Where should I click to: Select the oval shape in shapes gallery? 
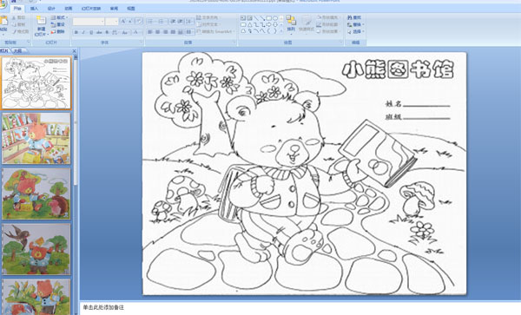click(x=275, y=18)
